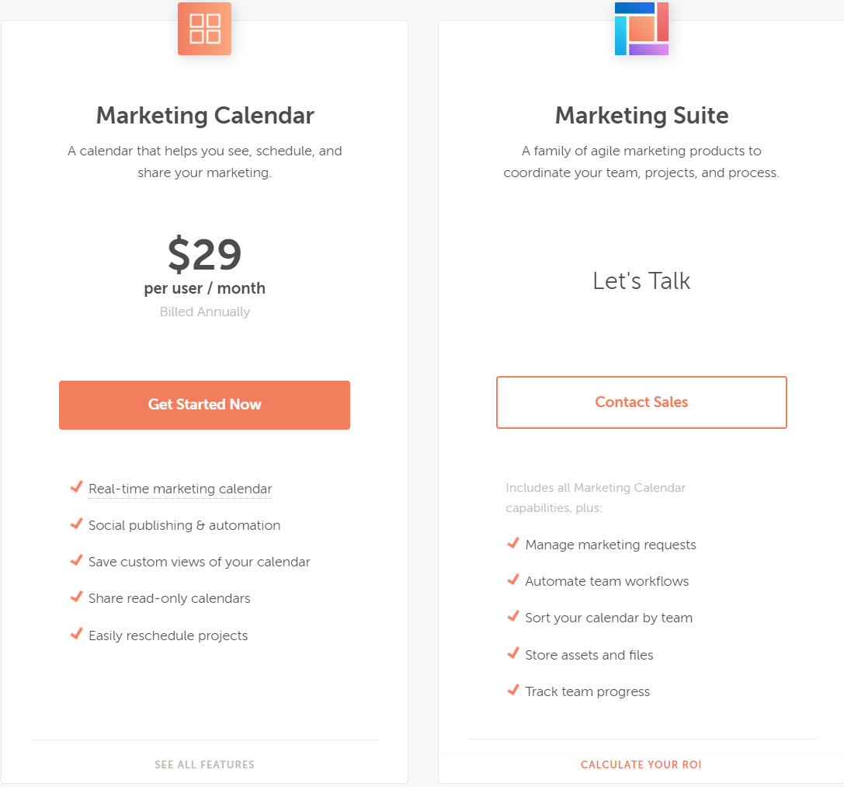844x787 pixels.
Task: Click the $29 price text
Action: tap(204, 254)
